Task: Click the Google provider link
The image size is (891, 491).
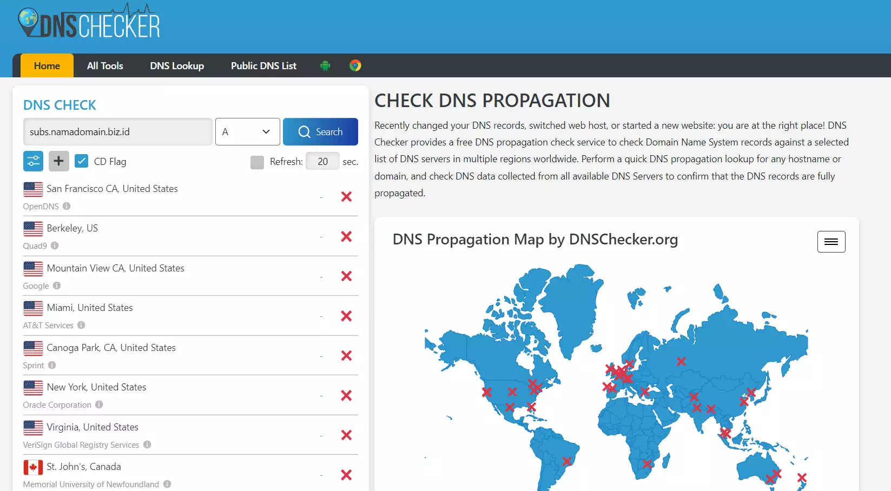Action: click(36, 286)
